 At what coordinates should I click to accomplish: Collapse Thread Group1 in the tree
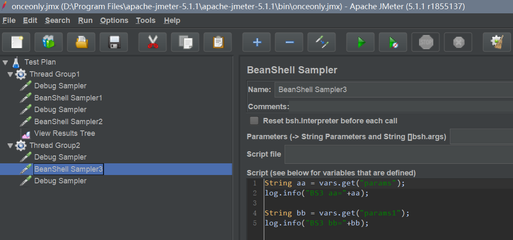(x=10, y=74)
